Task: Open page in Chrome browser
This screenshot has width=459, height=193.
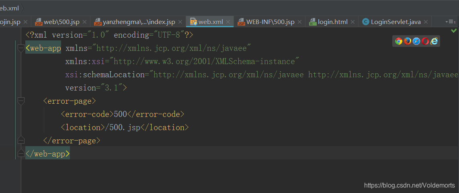Action: point(398,41)
